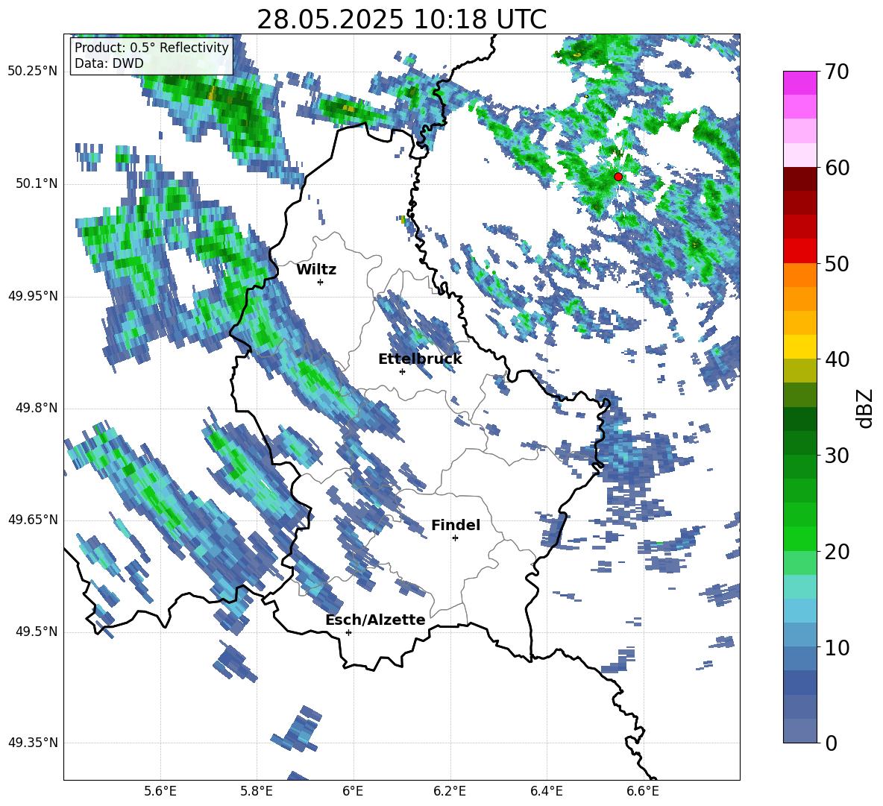The height and width of the screenshot is (806, 883).
Task: Click the bright red colorbar segment above 50
Action: (799, 251)
